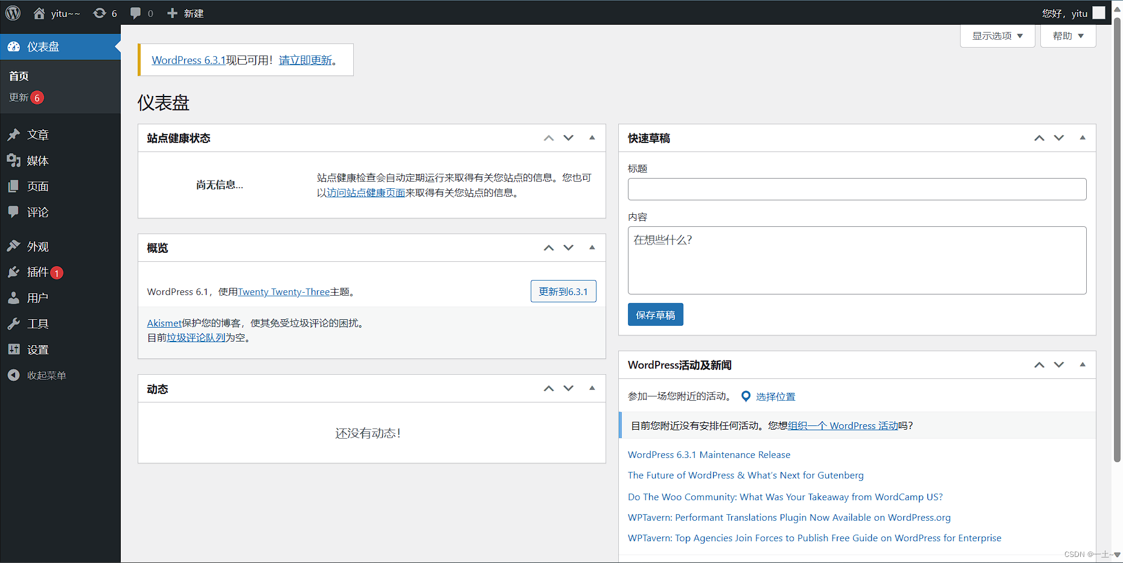Screen dimensions: 1123x563
Task: Open the Help dropdown tab
Action: pos(1067,36)
